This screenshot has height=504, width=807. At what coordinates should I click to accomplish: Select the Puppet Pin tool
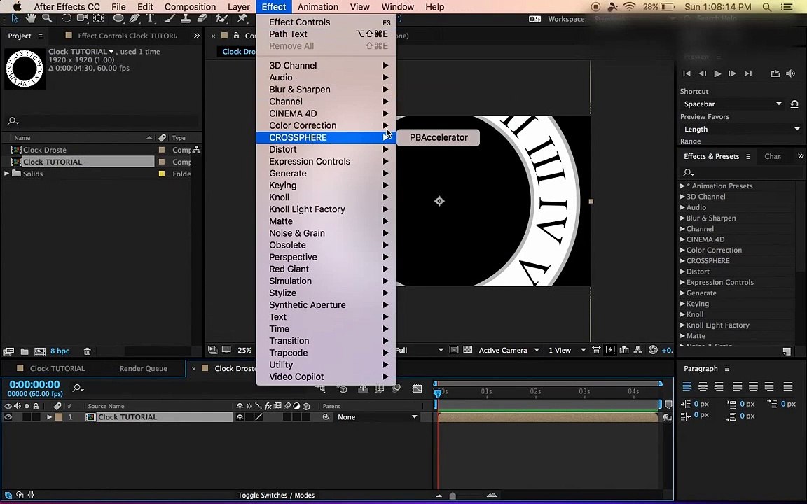pos(242,18)
